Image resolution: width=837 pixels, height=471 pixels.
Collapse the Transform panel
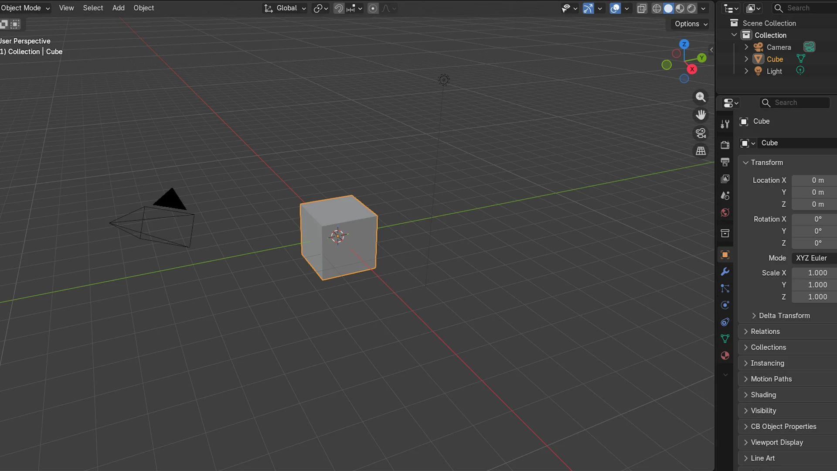[x=766, y=162]
